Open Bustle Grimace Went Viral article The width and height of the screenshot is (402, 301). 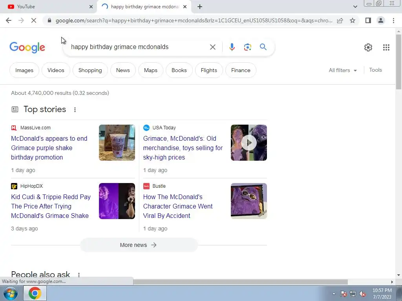point(178,206)
